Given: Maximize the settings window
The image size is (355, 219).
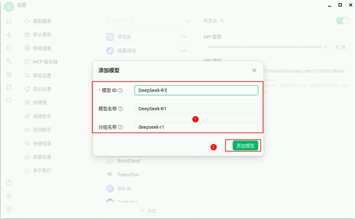Looking at the screenshot, I should click(x=340, y=5).
